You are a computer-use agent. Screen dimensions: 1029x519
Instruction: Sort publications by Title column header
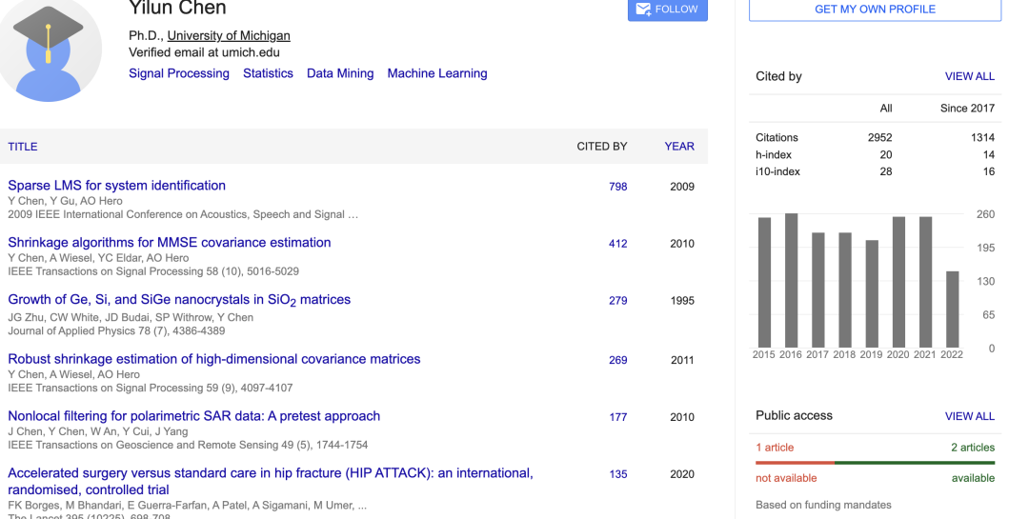point(23,147)
